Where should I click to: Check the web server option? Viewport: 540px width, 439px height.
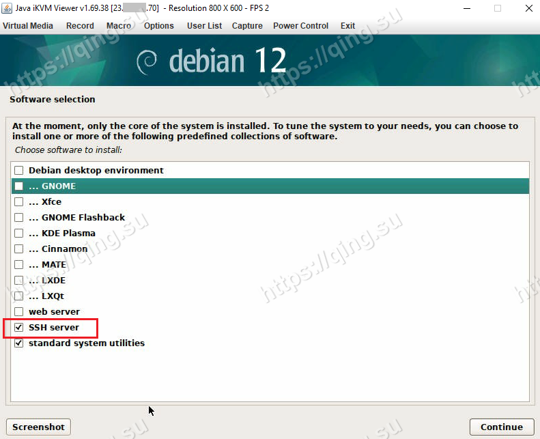click(19, 312)
